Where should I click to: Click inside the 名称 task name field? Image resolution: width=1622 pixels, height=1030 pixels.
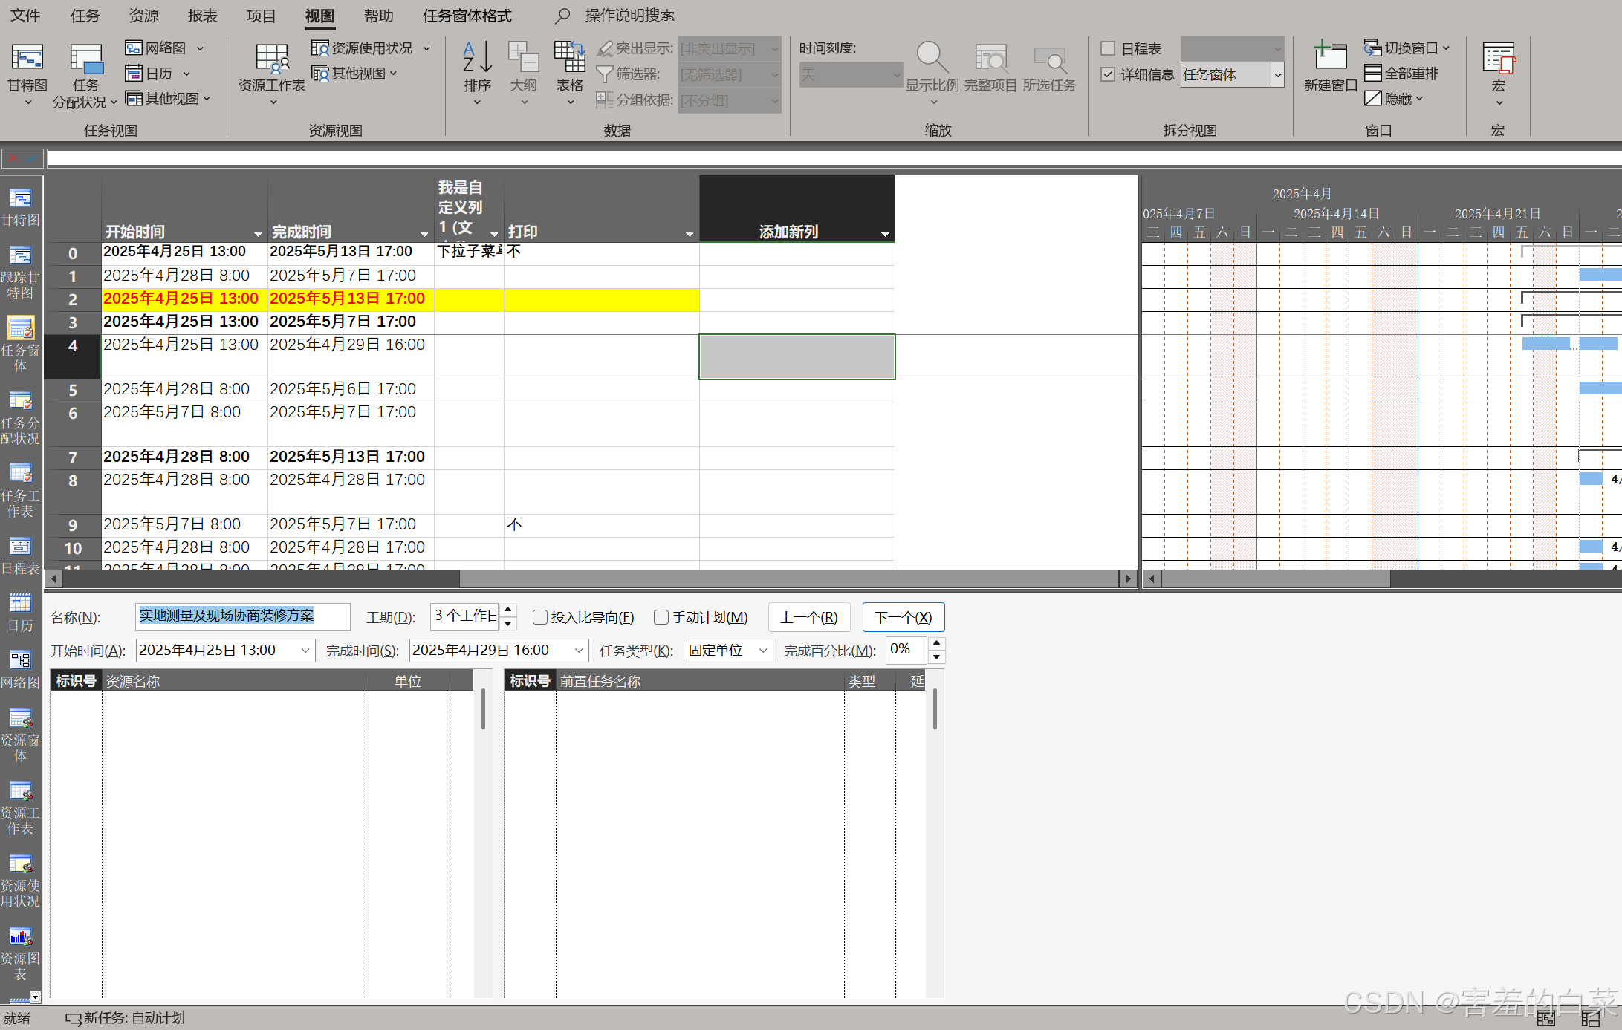click(x=242, y=616)
